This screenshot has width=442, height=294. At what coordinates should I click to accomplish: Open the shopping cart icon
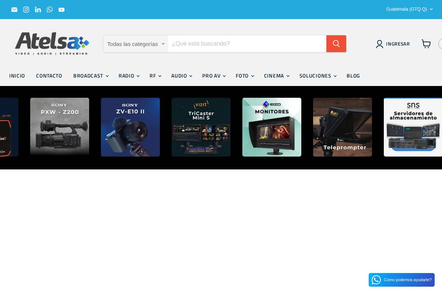tap(426, 44)
